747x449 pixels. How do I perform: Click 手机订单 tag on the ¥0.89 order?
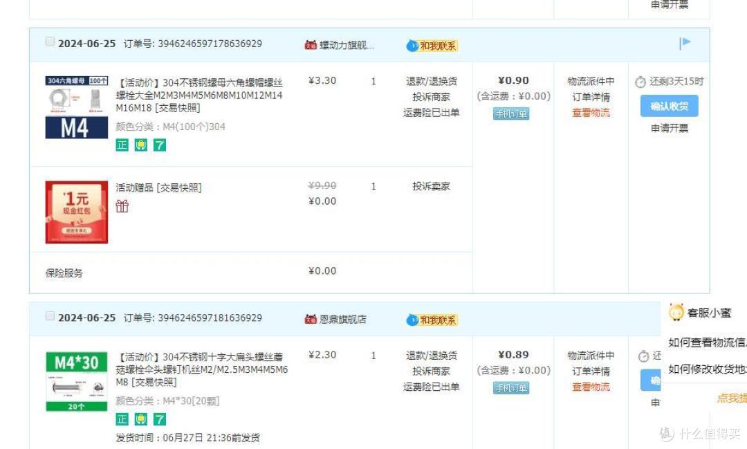(x=511, y=388)
